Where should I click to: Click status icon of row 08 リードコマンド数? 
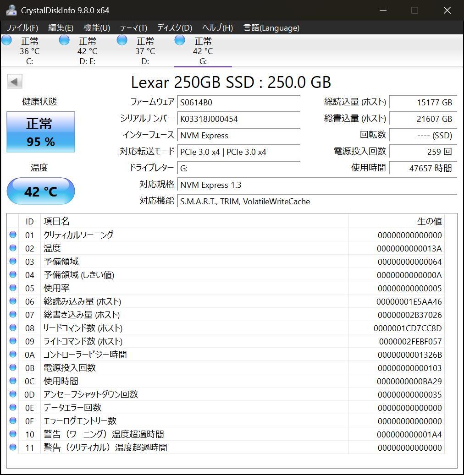pyautogui.click(x=13, y=328)
